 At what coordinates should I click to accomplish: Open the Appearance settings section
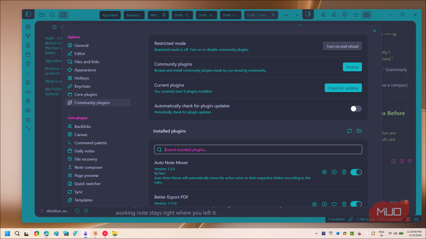pos(98,70)
